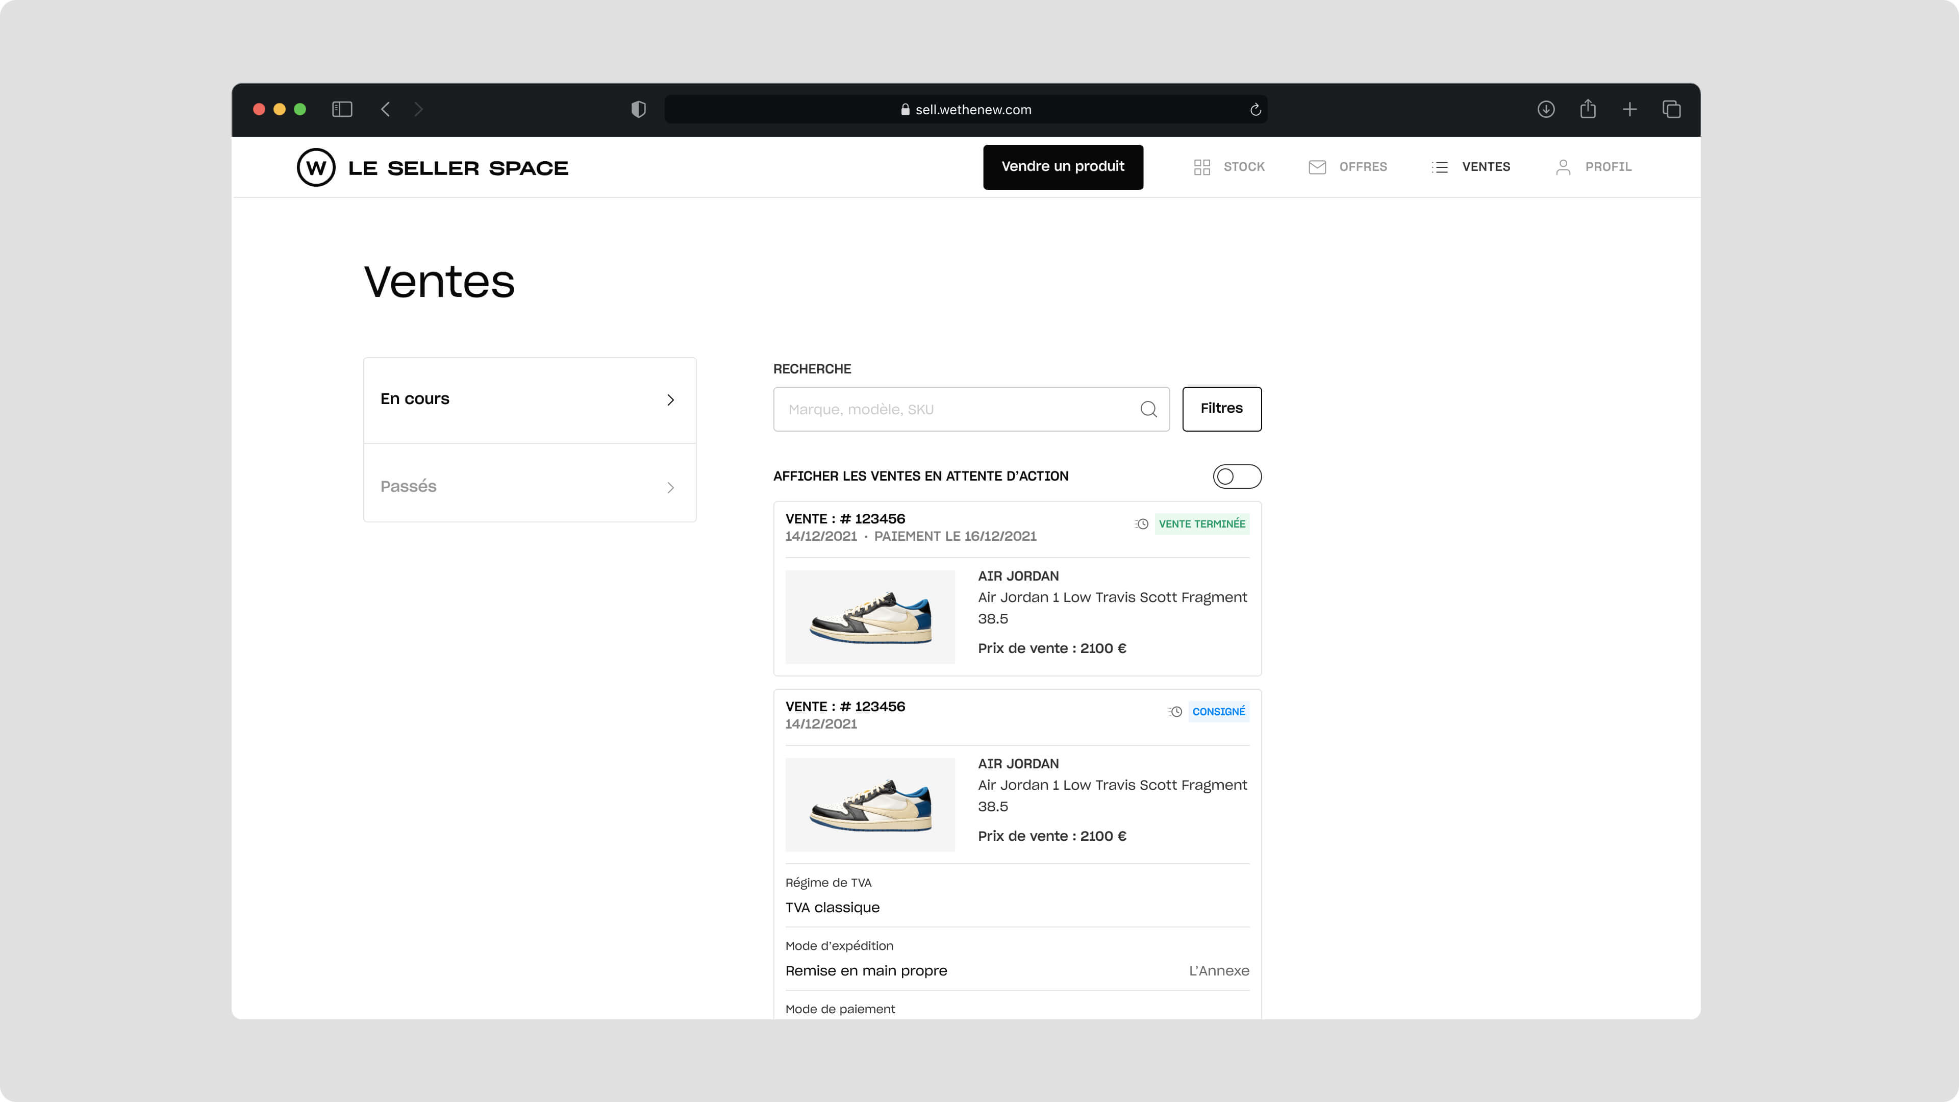Image resolution: width=1959 pixels, height=1102 pixels.
Task: Show the tab overview icon
Action: [1672, 110]
